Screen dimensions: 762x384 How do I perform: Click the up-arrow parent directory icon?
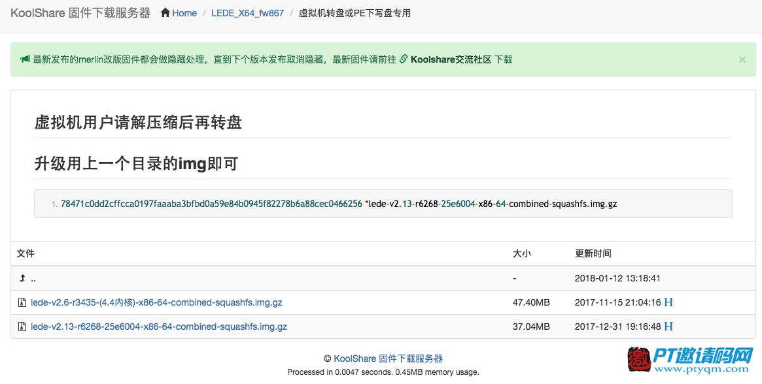pos(22,278)
